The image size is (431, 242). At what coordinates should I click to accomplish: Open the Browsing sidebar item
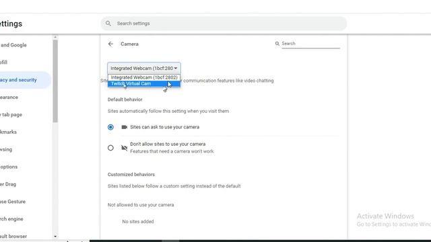(x=6, y=149)
